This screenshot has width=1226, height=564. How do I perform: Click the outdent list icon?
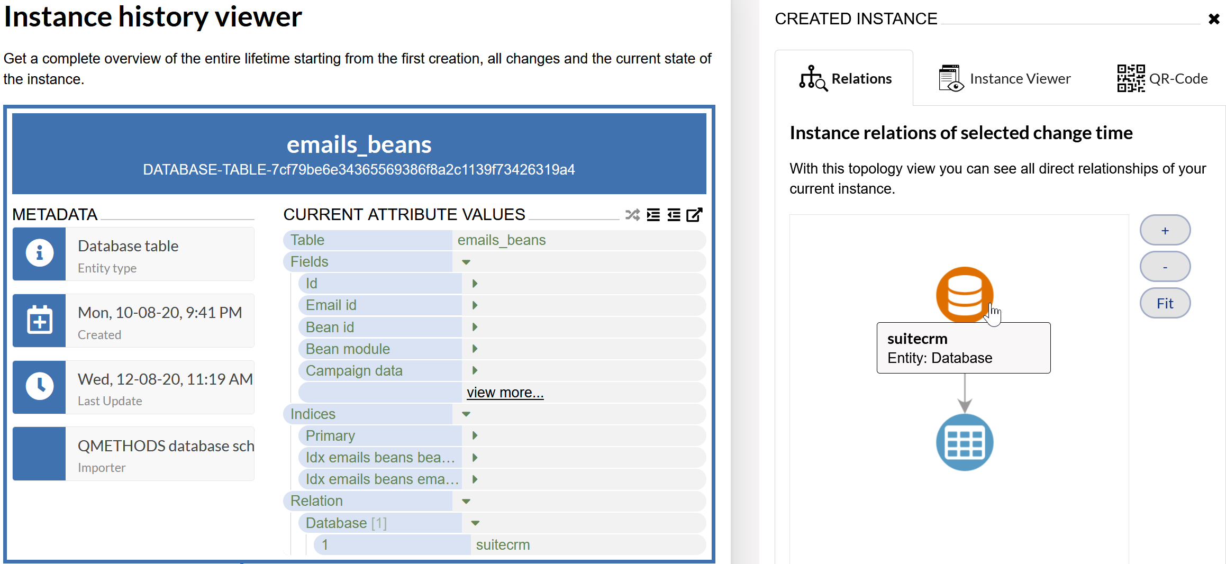pyautogui.click(x=674, y=215)
